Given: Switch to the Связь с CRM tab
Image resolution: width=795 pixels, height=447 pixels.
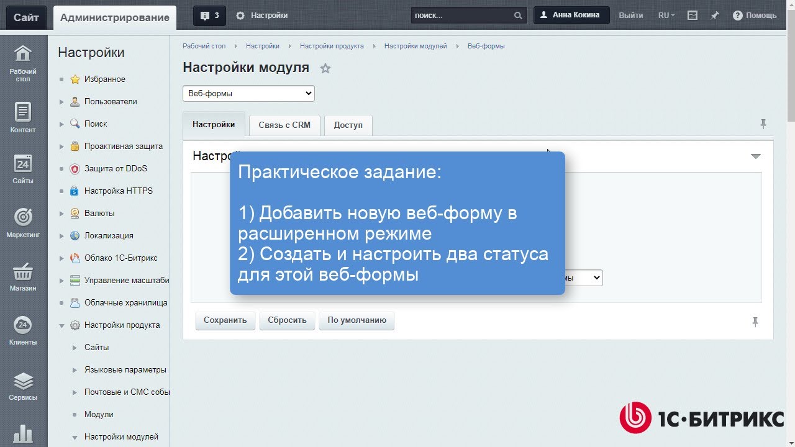Looking at the screenshot, I should click(284, 125).
